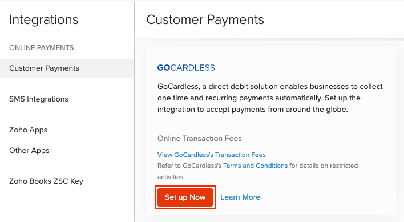Click the CARDLESS portion of the logo

pyautogui.click(x=192, y=68)
